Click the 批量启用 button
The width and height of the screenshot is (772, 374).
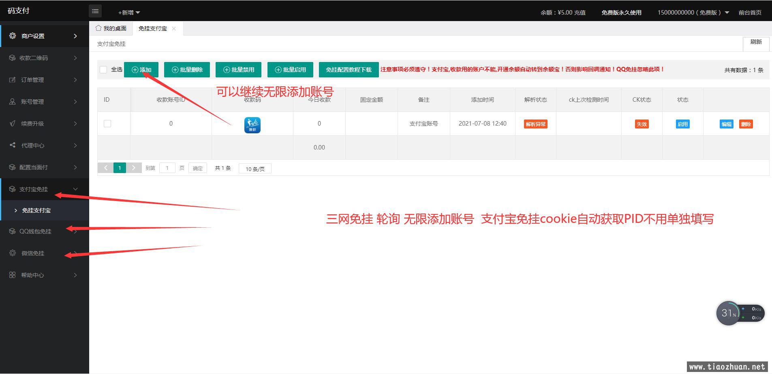pos(290,70)
